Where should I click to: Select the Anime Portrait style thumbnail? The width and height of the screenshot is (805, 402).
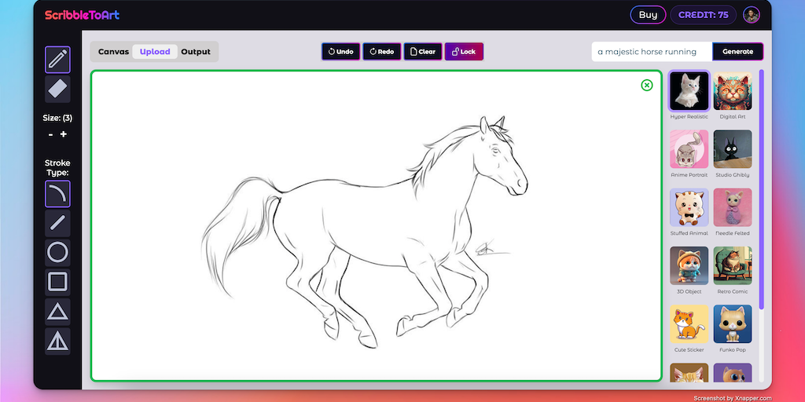[x=689, y=149]
